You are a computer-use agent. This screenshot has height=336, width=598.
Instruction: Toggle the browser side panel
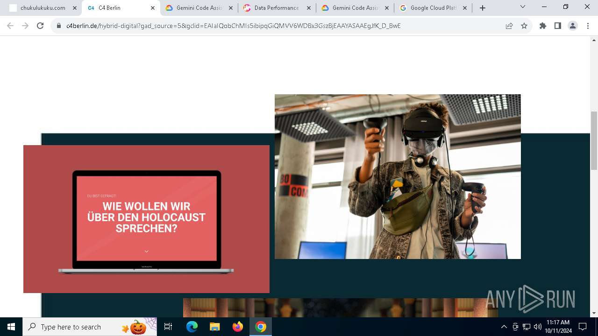558,26
